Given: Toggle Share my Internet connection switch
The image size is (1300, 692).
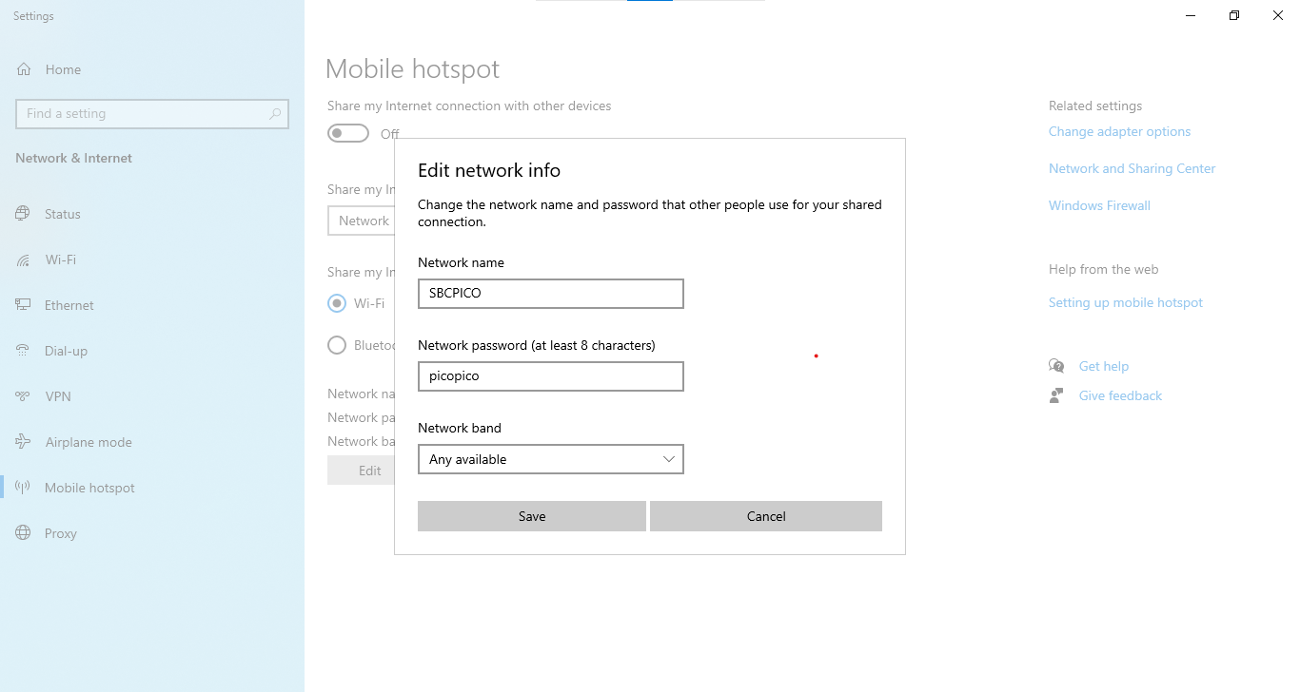Looking at the screenshot, I should click(x=347, y=133).
